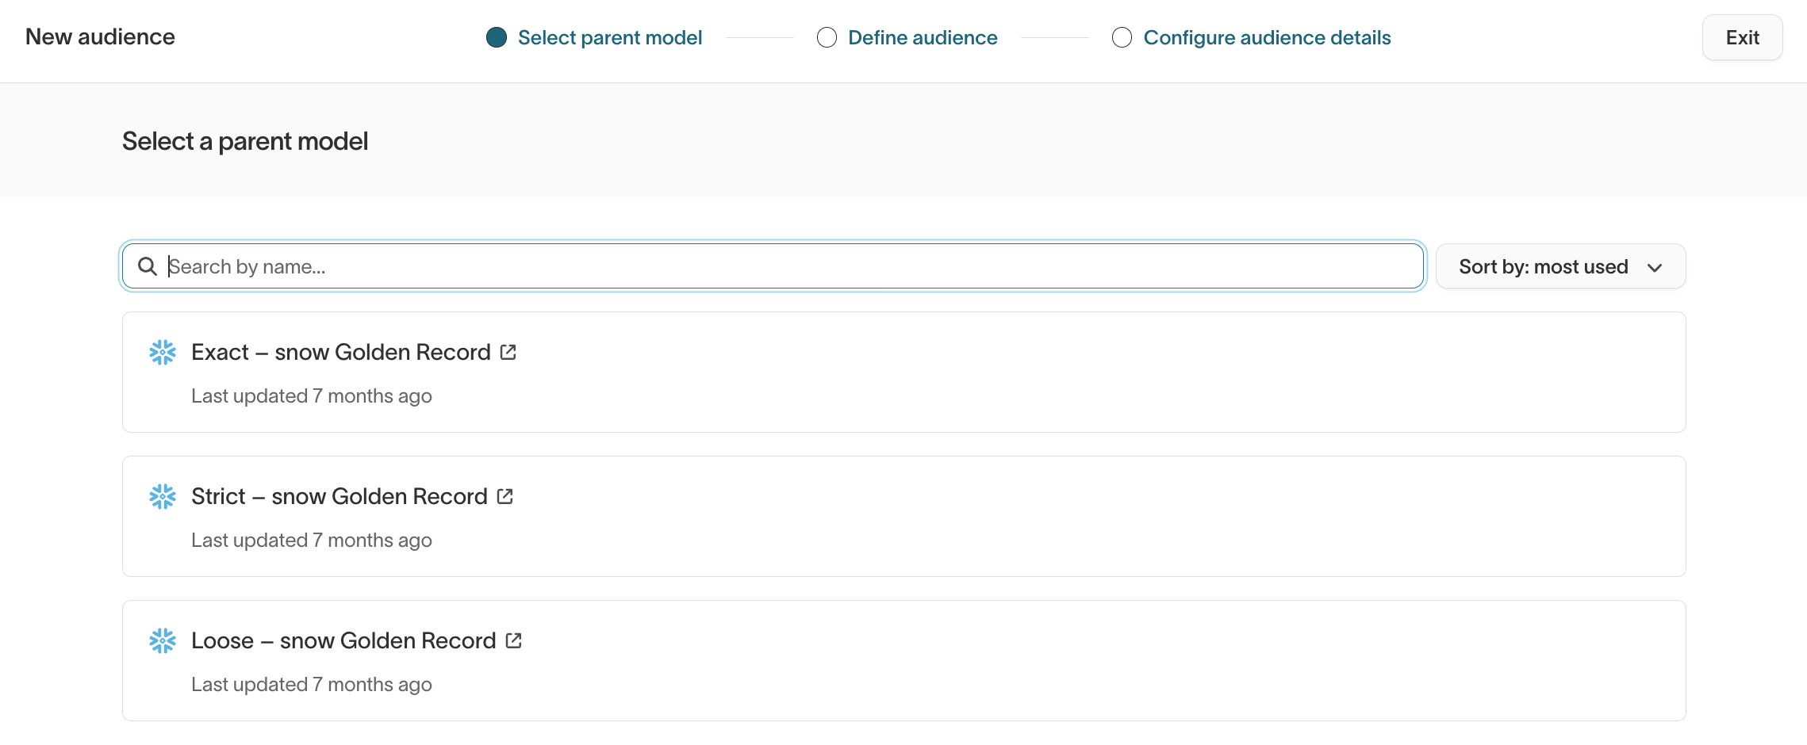This screenshot has height=745, width=1807.
Task: Click the Exit button
Action: [x=1742, y=37]
